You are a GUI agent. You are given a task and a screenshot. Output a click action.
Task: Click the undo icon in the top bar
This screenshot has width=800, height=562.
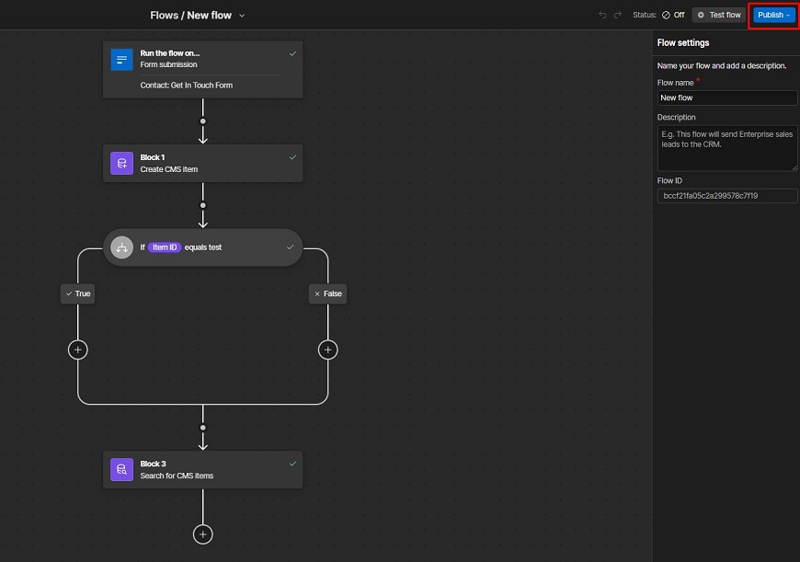(x=602, y=15)
